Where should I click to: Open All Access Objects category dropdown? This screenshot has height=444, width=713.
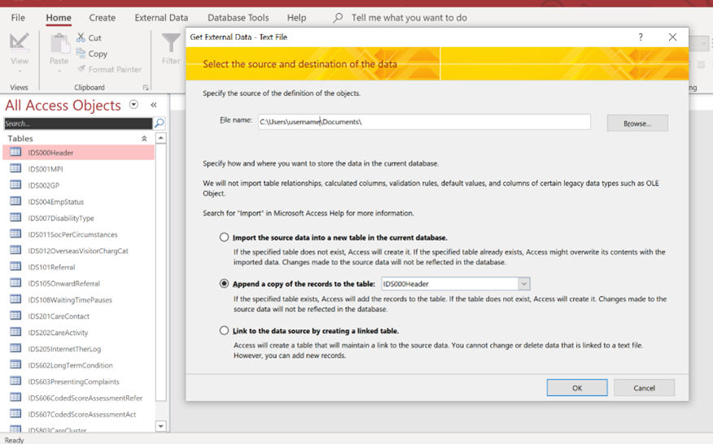tap(133, 105)
